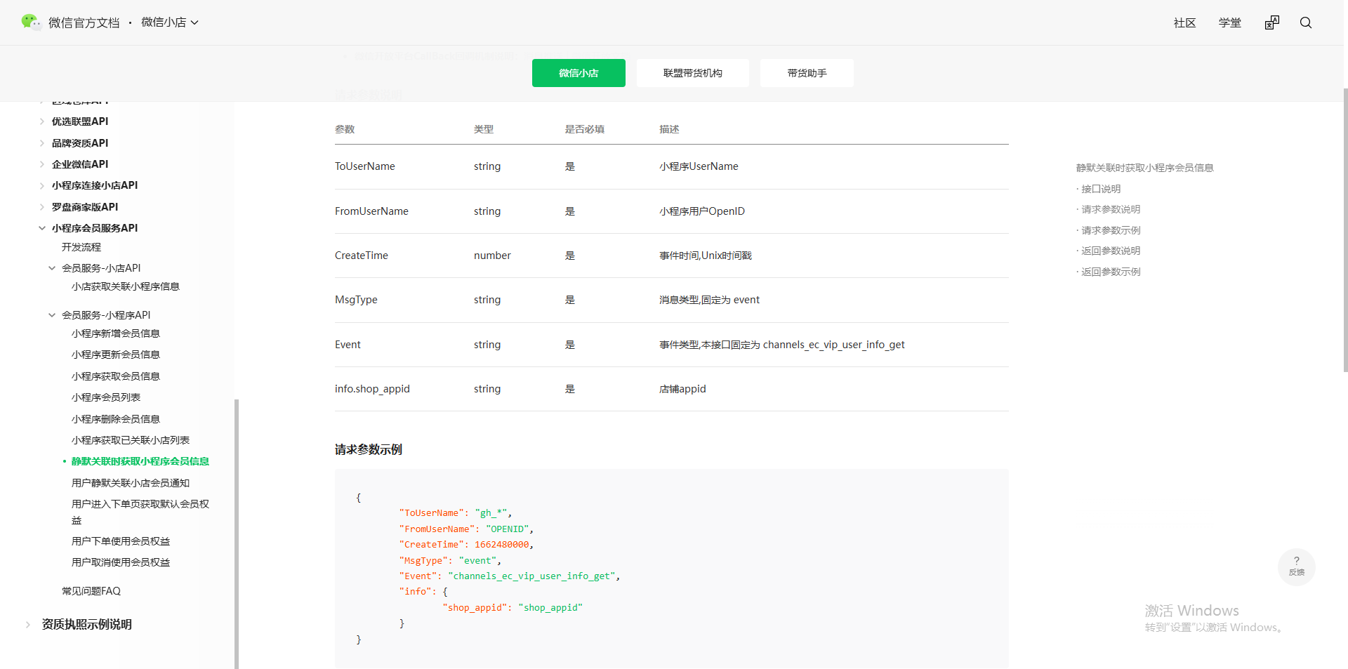
Task: Jump to 接口说明 in page outline
Action: pos(1101,189)
